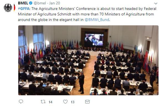The height and width of the screenshot is (106, 159).
Task: Open the Jan 20 tweet timestamp
Action: click(55, 3)
